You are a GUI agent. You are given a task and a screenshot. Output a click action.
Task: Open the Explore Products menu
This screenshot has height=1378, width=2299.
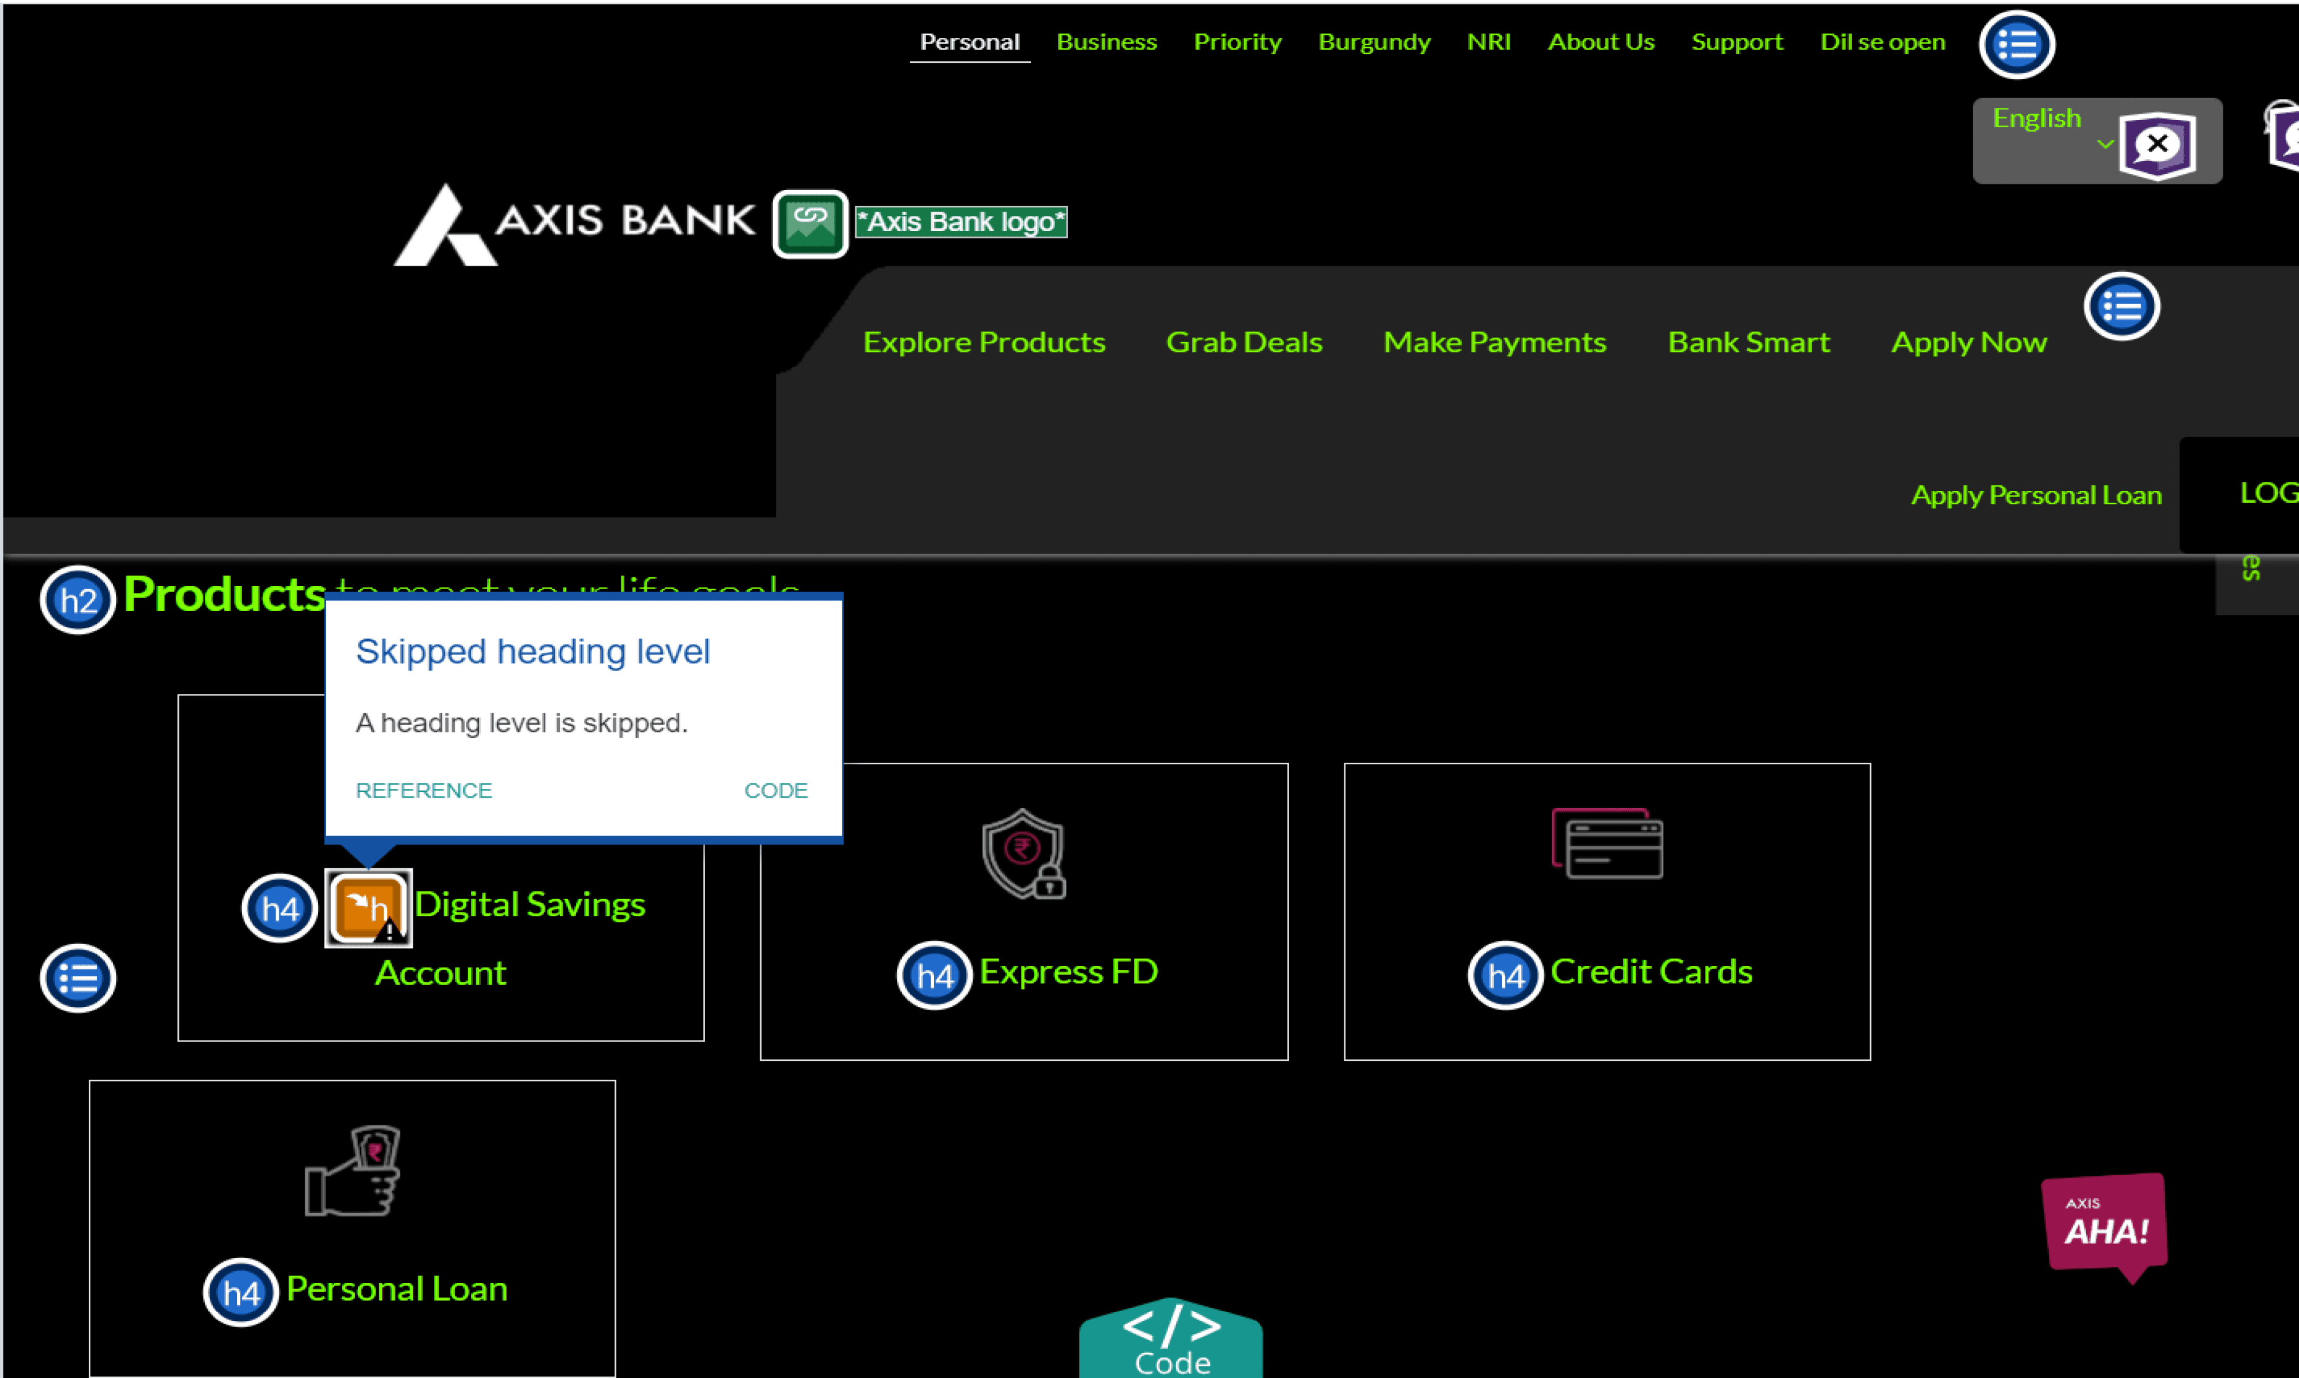(984, 343)
